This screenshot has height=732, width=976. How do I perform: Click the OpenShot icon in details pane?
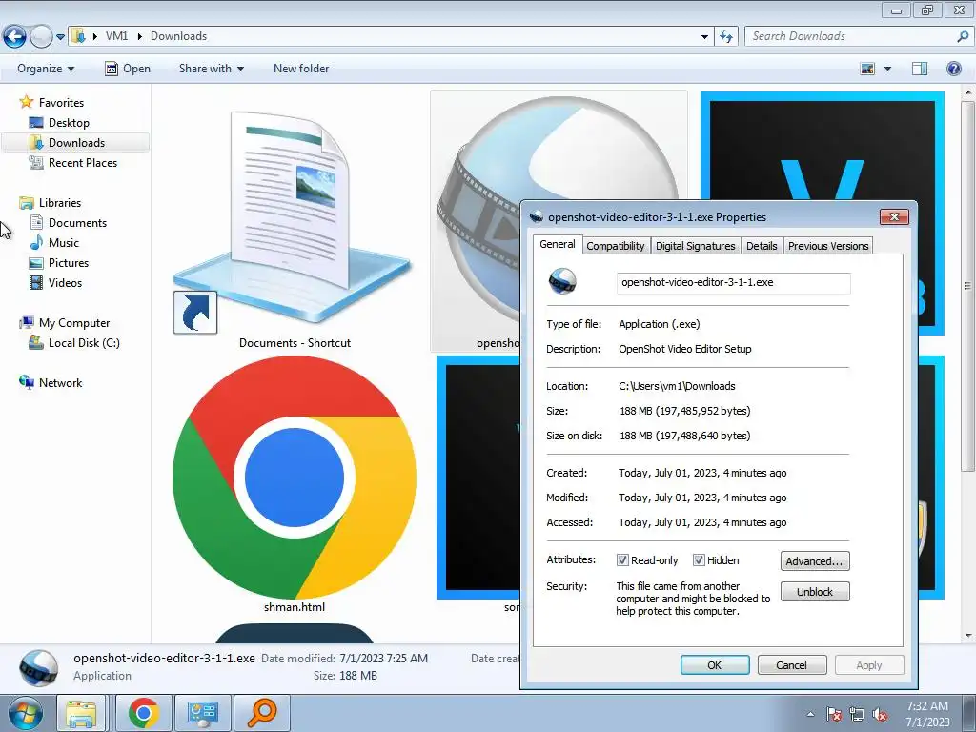(38, 668)
